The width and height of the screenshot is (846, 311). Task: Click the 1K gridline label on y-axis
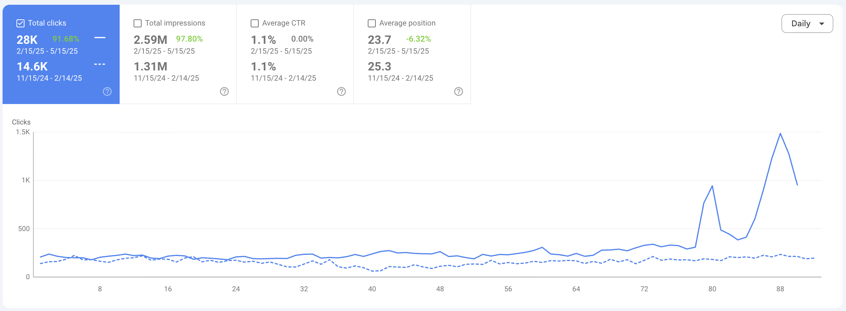click(26, 180)
